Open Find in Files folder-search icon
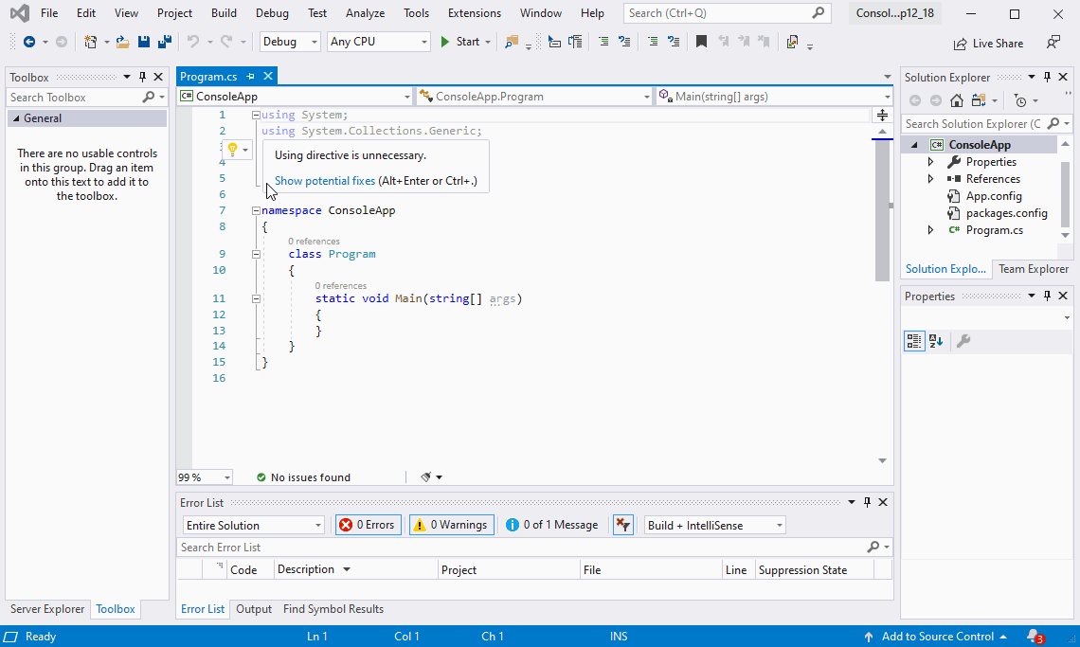Image resolution: width=1080 pixels, height=647 pixels. [511, 42]
